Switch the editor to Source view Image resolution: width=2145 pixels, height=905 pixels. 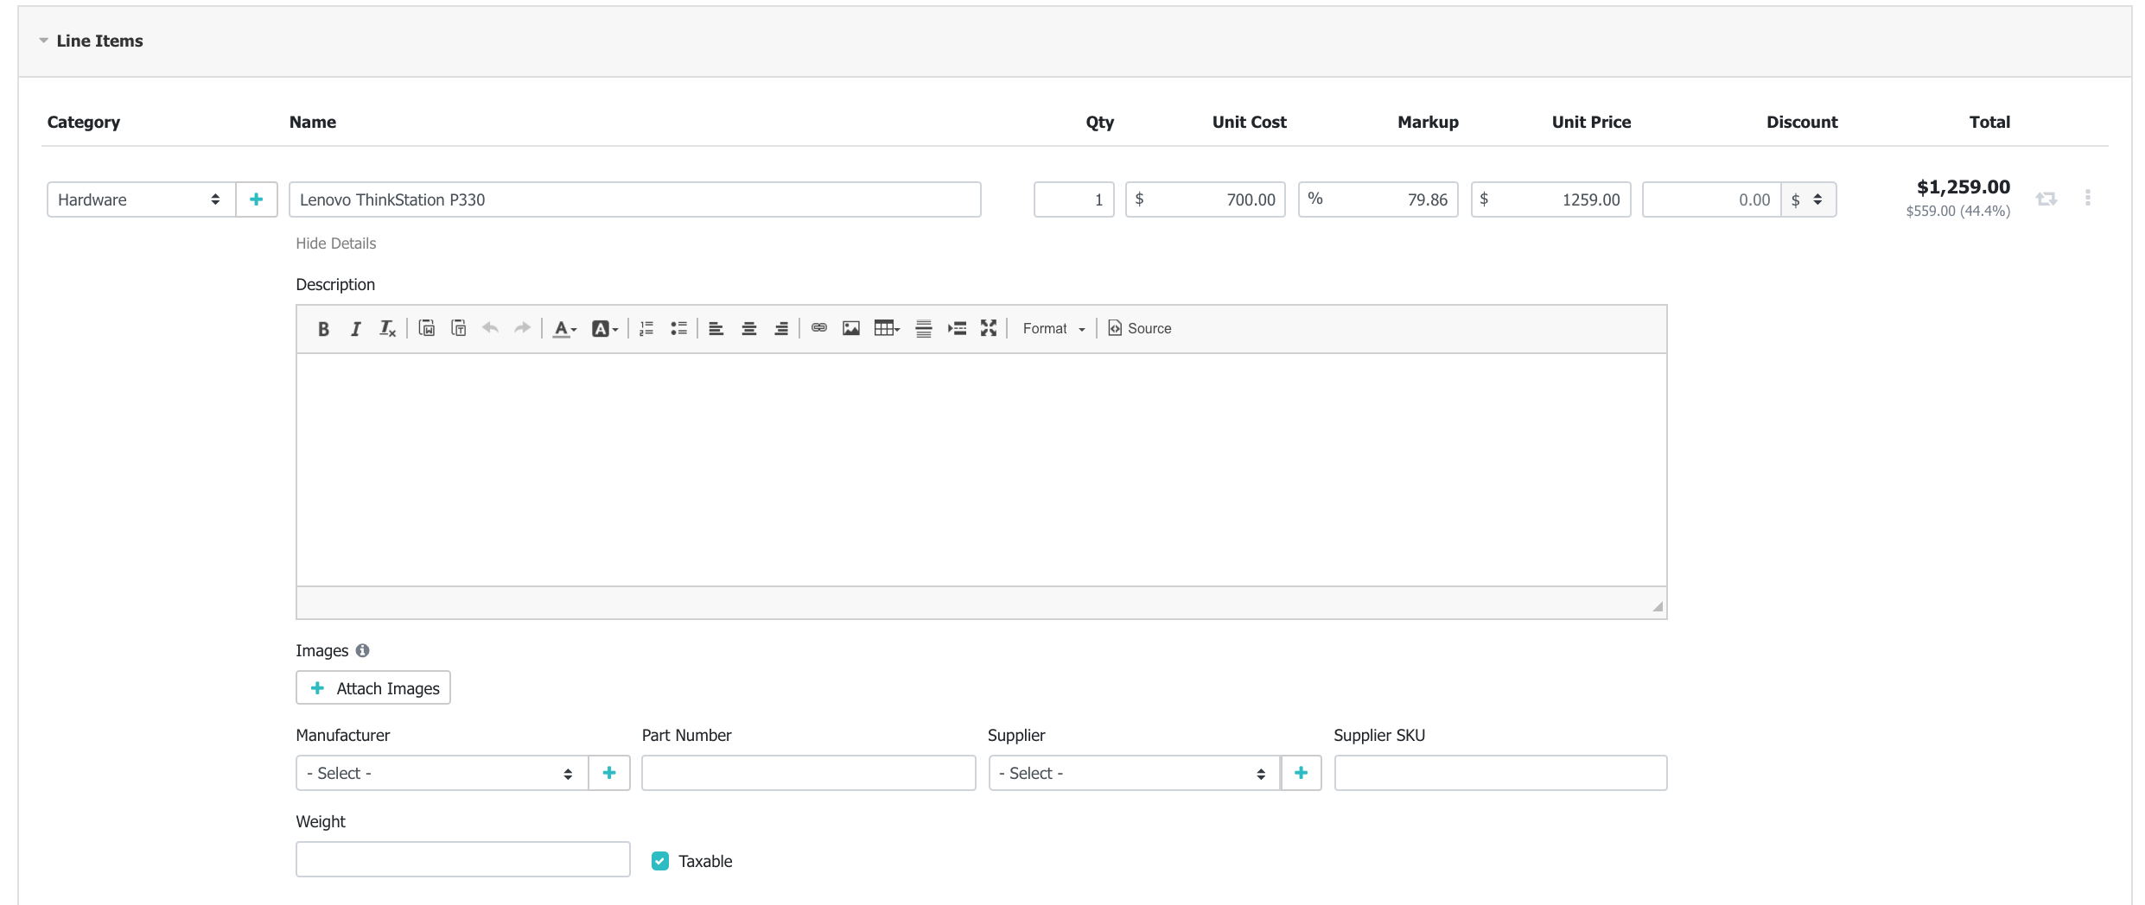[x=1140, y=328]
